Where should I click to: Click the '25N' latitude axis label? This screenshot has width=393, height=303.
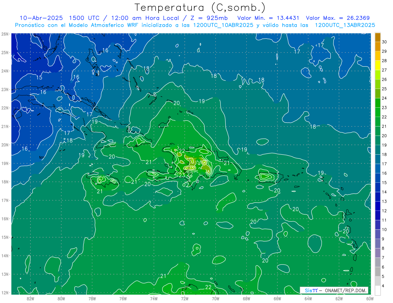(5, 53)
